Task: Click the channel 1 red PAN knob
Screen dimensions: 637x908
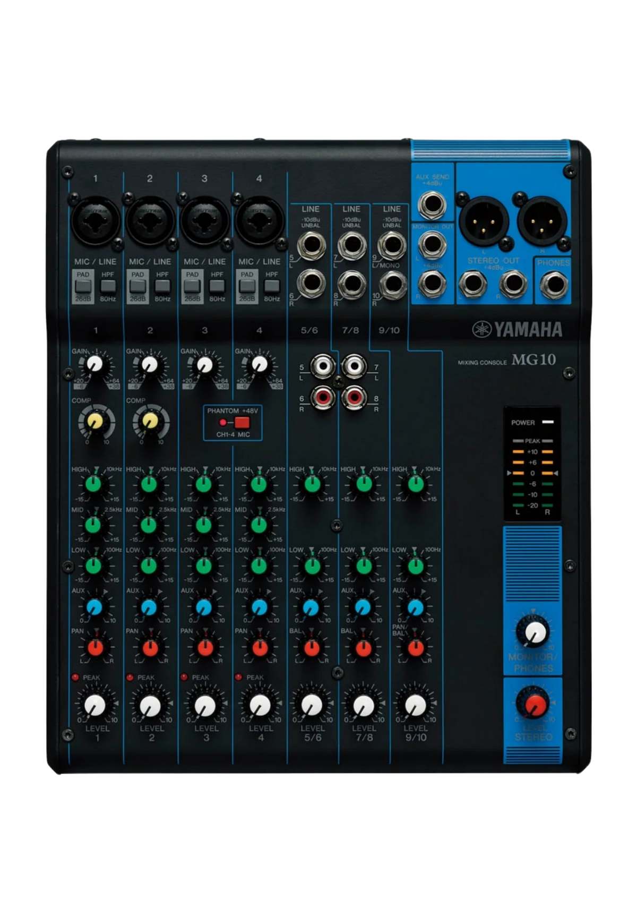Action: coord(94,647)
